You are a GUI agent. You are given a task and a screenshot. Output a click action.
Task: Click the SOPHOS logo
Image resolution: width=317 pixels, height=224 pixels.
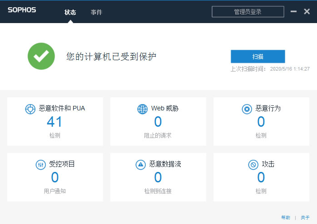pos(22,10)
